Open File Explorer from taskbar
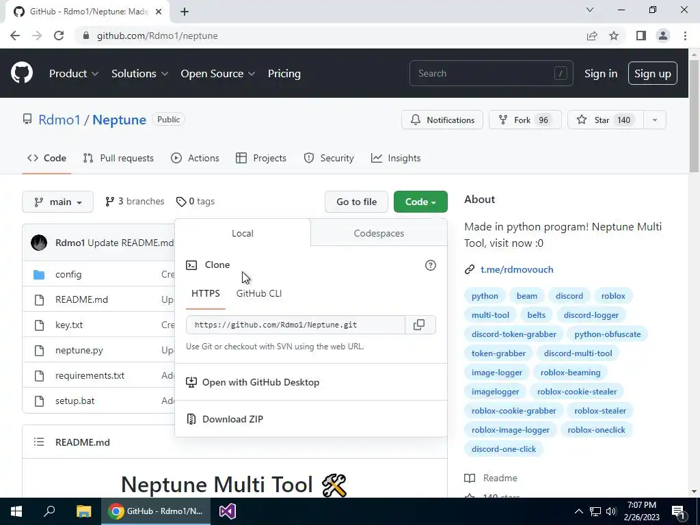This screenshot has width=700, height=525. tap(83, 511)
